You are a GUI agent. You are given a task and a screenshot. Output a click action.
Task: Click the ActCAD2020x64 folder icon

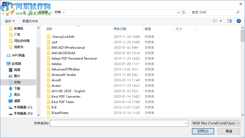(49, 53)
